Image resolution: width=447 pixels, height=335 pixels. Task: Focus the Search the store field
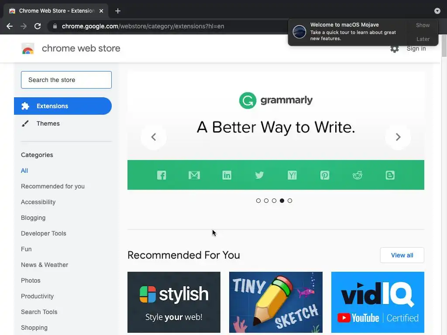[66, 80]
